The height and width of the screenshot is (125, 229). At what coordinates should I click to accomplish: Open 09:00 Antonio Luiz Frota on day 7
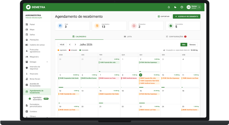109,78
